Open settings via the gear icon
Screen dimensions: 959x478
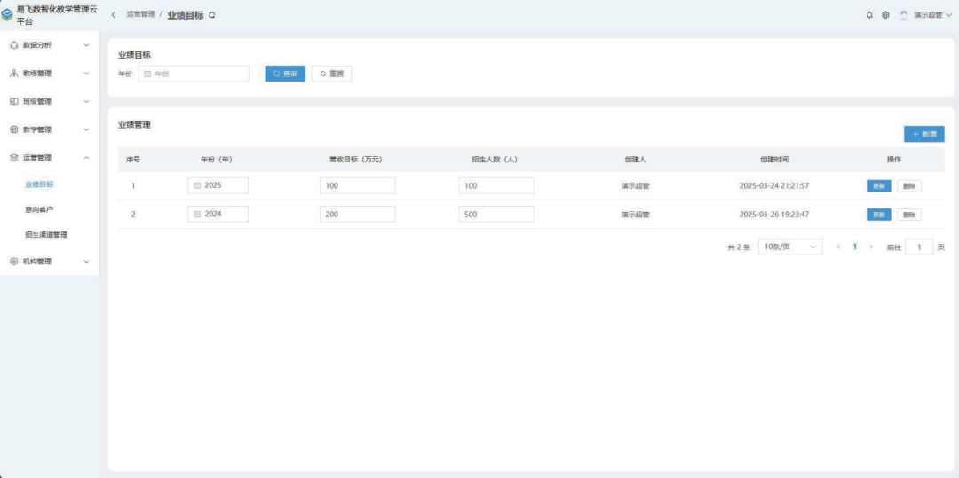885,15
